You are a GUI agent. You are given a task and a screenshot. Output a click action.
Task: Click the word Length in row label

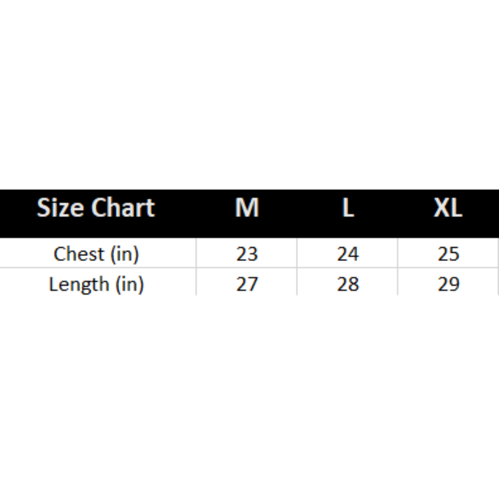pyautogui.click(x=79, y=284)
